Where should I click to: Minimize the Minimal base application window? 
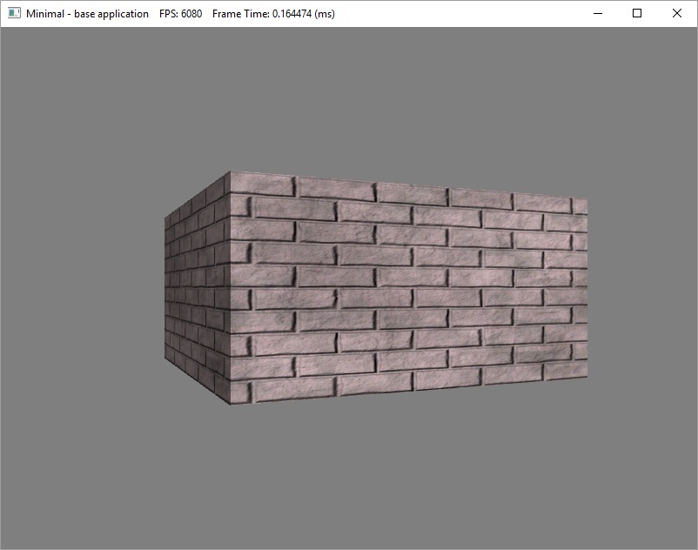pyautogui.click(x=597, y=14)
